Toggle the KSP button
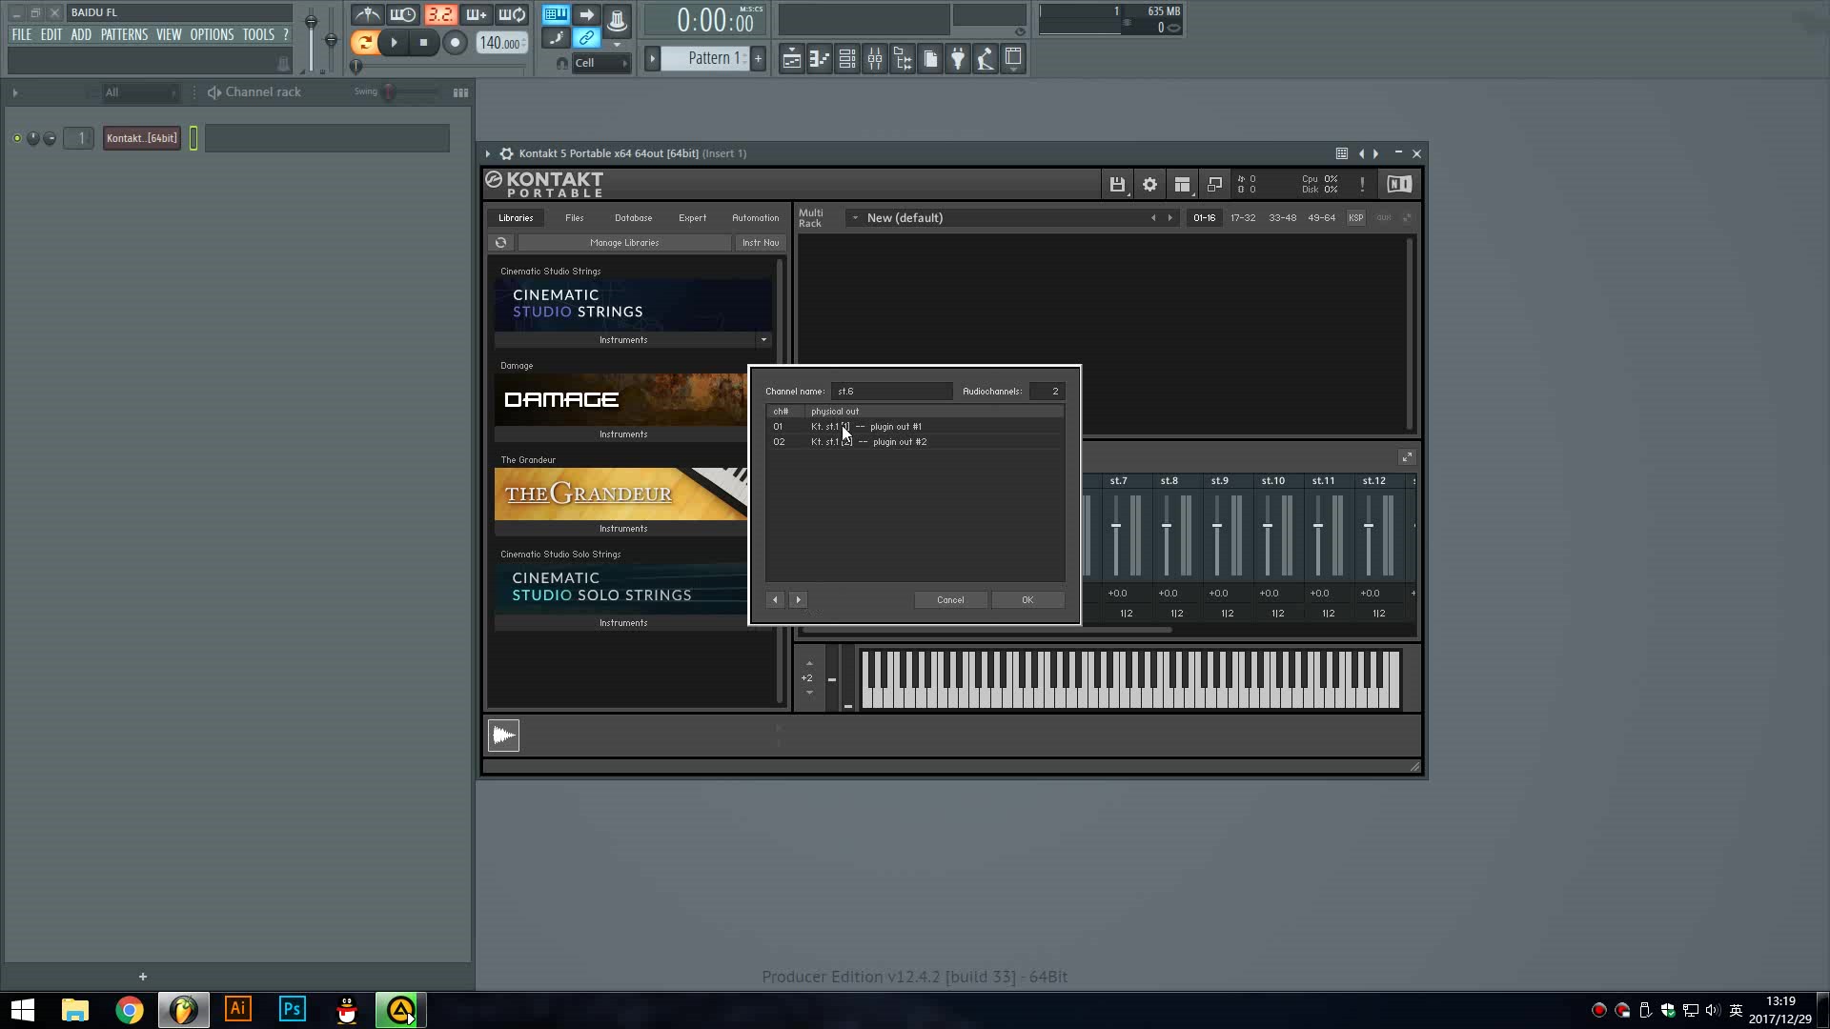 (x=1355, y=218)
